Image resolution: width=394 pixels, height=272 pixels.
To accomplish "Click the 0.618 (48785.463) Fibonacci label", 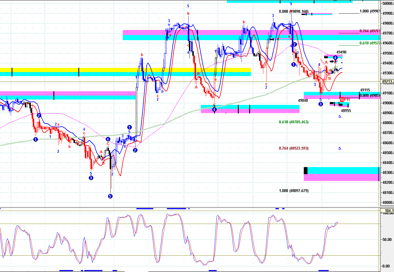I will 294,122.
